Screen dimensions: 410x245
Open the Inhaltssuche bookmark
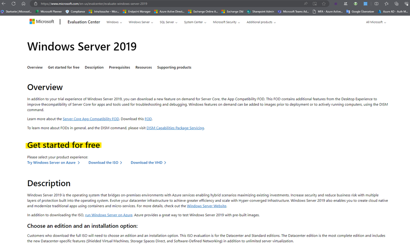click(104, 12)
